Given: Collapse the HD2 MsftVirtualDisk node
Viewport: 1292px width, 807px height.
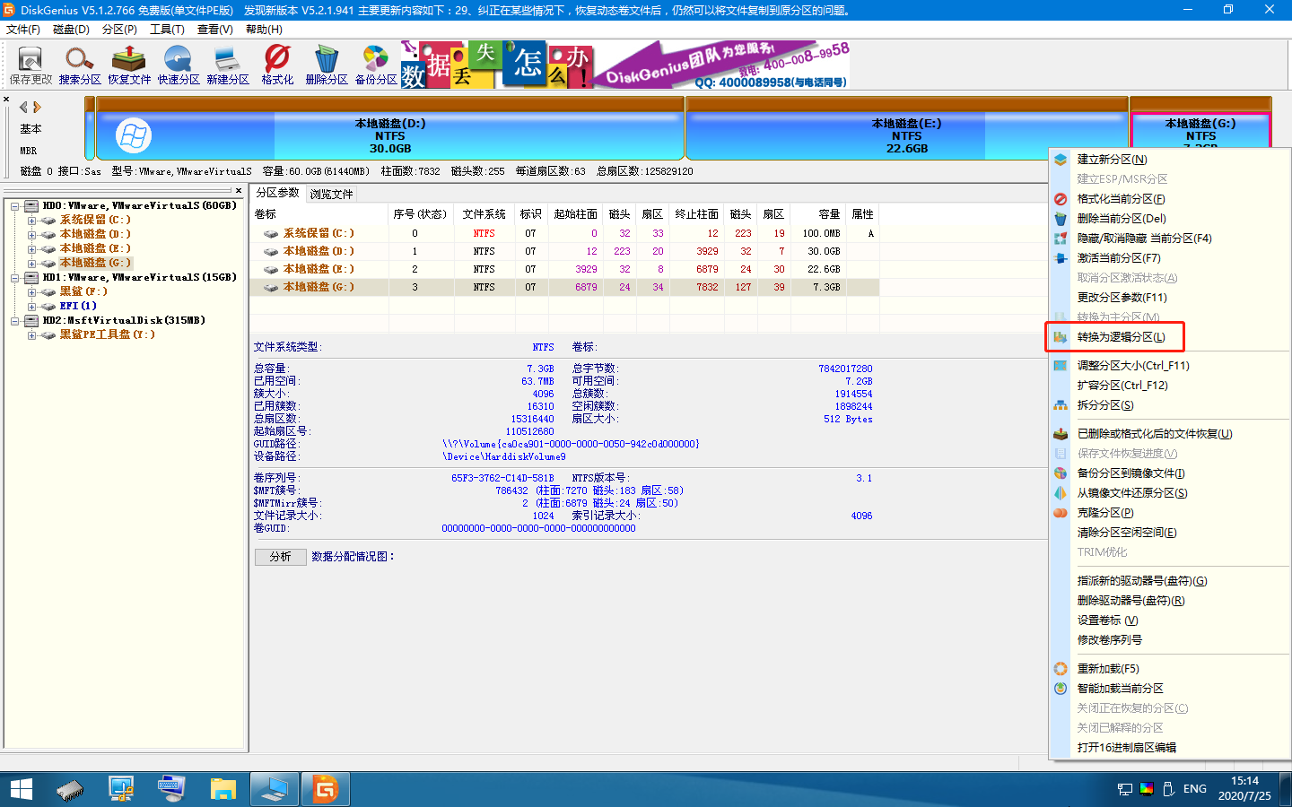Looking at the screenshot, I should point(15,321).
